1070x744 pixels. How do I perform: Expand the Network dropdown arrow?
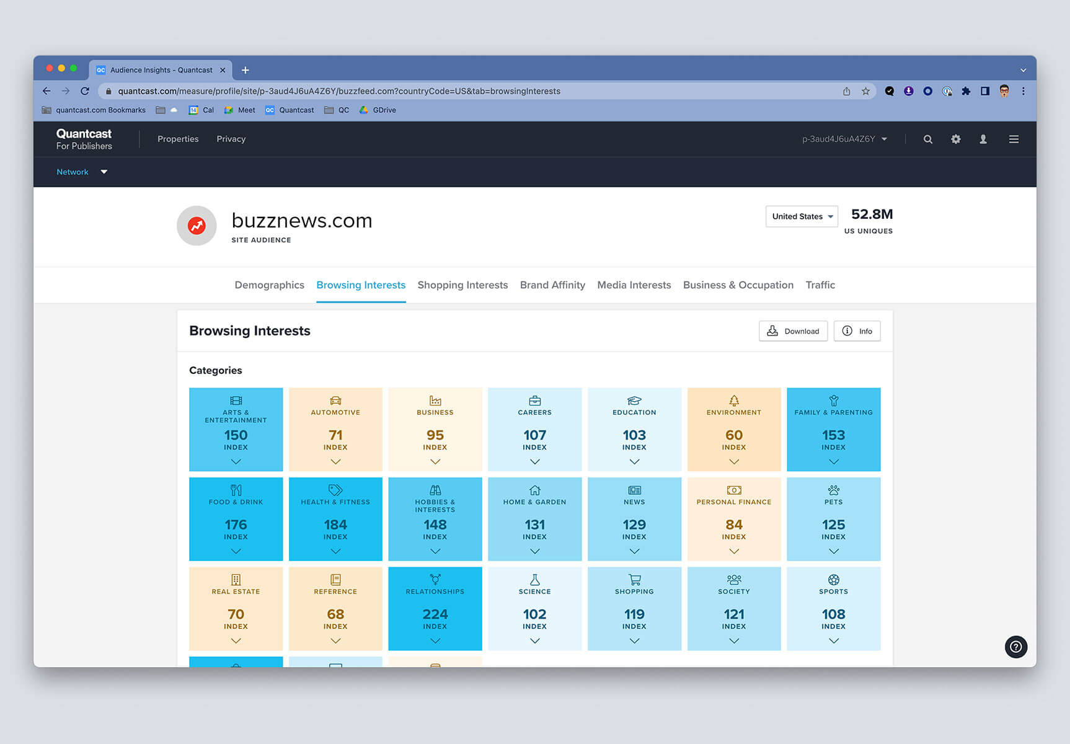coord(104,172)
